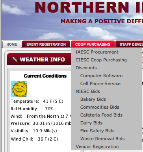Image resolution: width=143 pixels, height=152 pixels.
Task: Open Cell Phone Service discounts
Action: [x=100, y=83]
